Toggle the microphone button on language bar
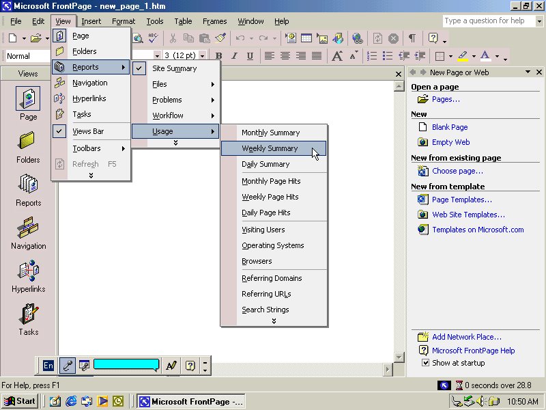 tap(67, 366)
